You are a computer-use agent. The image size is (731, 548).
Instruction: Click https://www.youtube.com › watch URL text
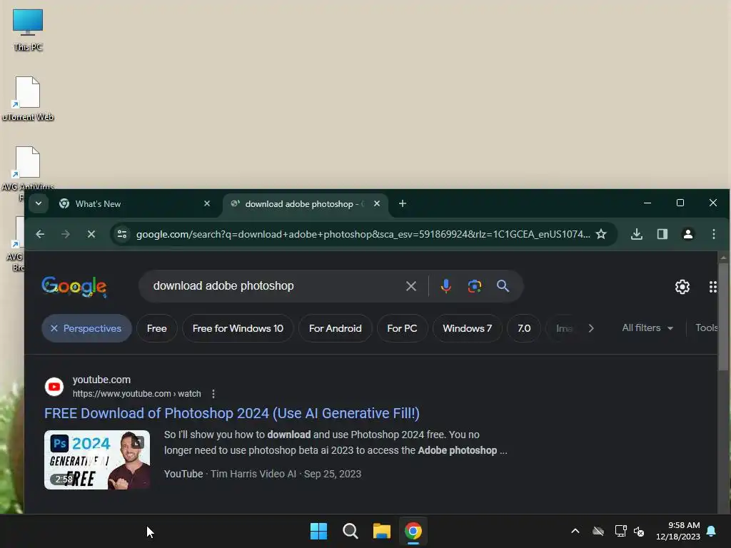pyautogui.click(x=136, y=394)
